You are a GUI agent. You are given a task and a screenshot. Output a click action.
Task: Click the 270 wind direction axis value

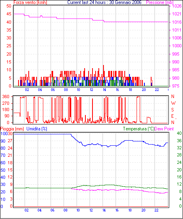6,103
